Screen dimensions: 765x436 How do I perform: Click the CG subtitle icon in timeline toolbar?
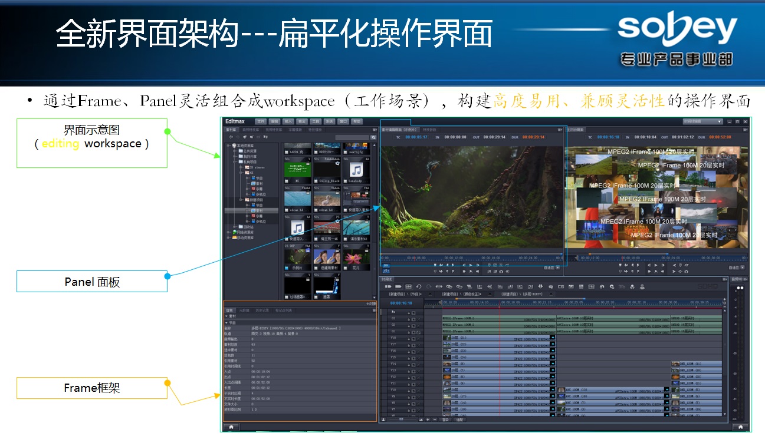click(560, 287)
